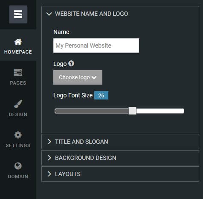Expand the Layouts section arrow
The width and height of the screenshot is (203, 199).
(49, 174)
